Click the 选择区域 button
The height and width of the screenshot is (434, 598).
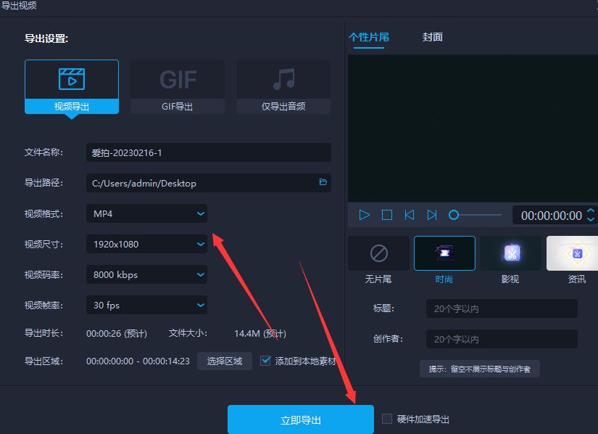[x=225, y=361]
